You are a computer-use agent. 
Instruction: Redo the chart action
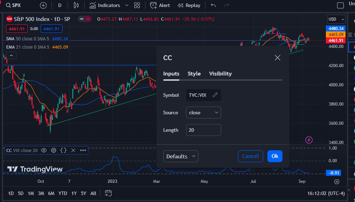coord(226,5)
